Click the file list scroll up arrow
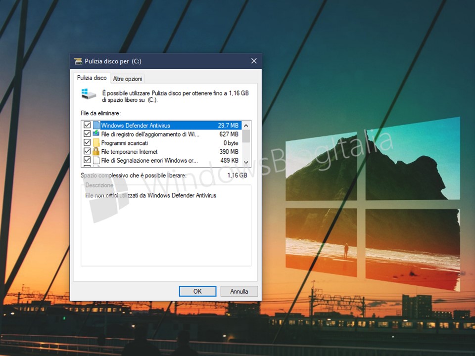 (246, 125)
